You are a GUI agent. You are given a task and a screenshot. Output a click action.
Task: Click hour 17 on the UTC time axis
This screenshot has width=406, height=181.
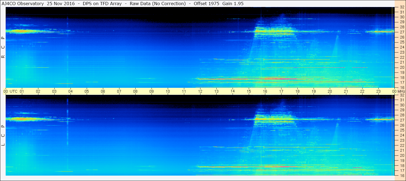tap(281, 91)
